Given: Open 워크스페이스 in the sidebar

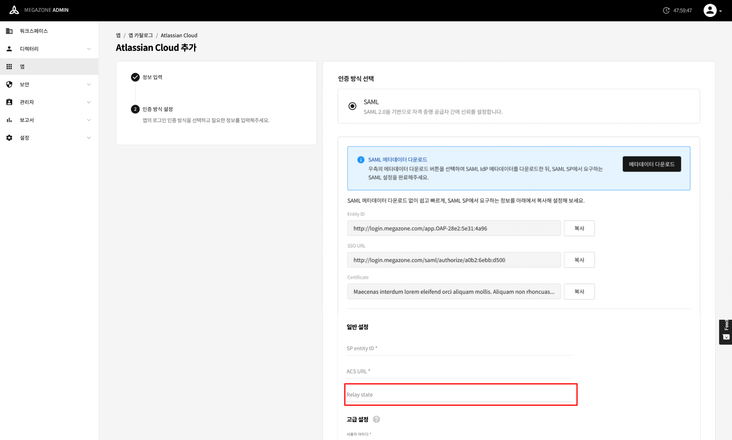Looking at the screenshot, I should coord(49,31).
